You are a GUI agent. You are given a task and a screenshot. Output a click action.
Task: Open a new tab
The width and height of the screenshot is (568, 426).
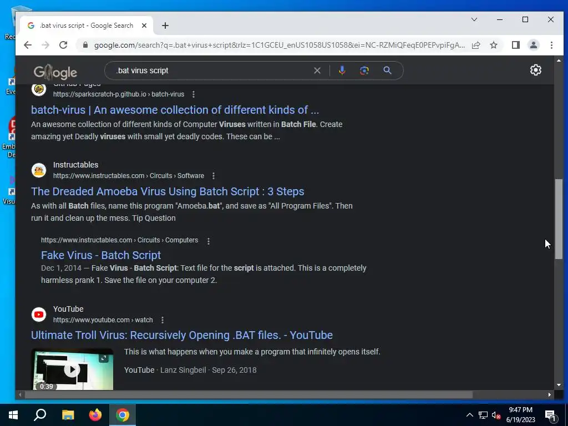click(x=165, y=26)
